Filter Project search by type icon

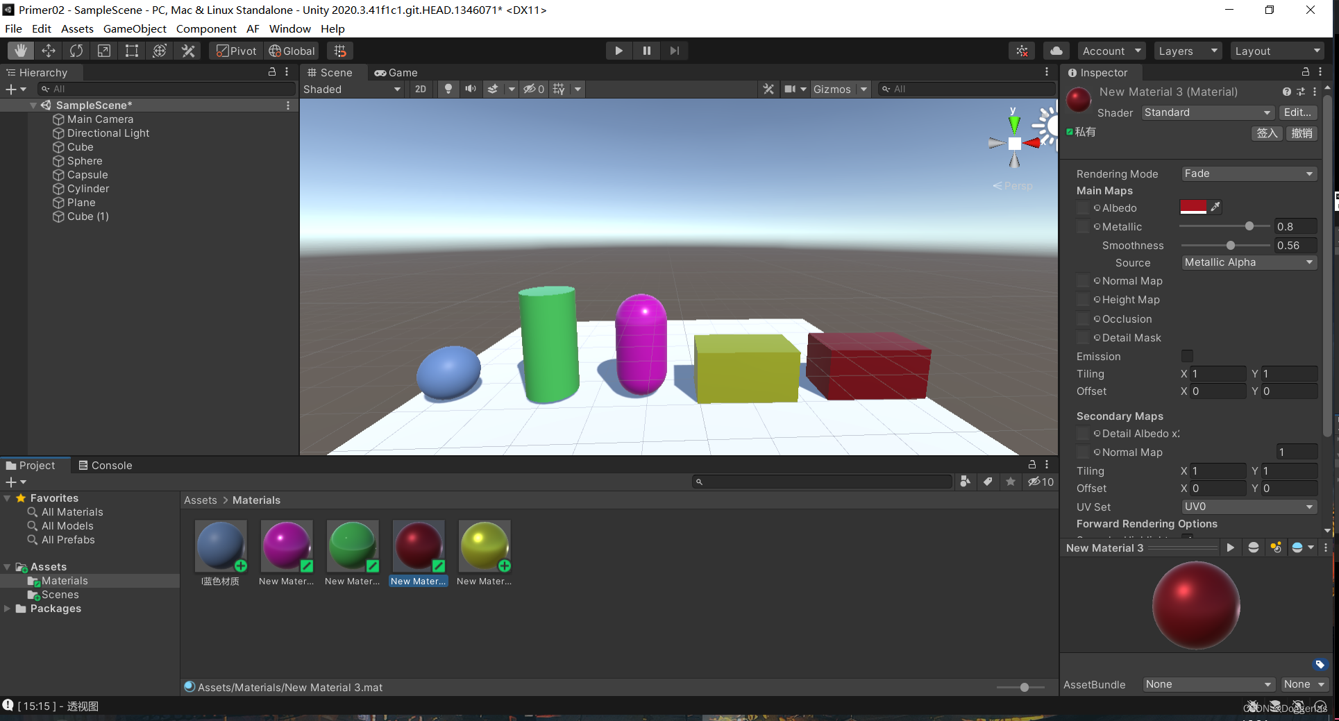(x=965, y=482)
